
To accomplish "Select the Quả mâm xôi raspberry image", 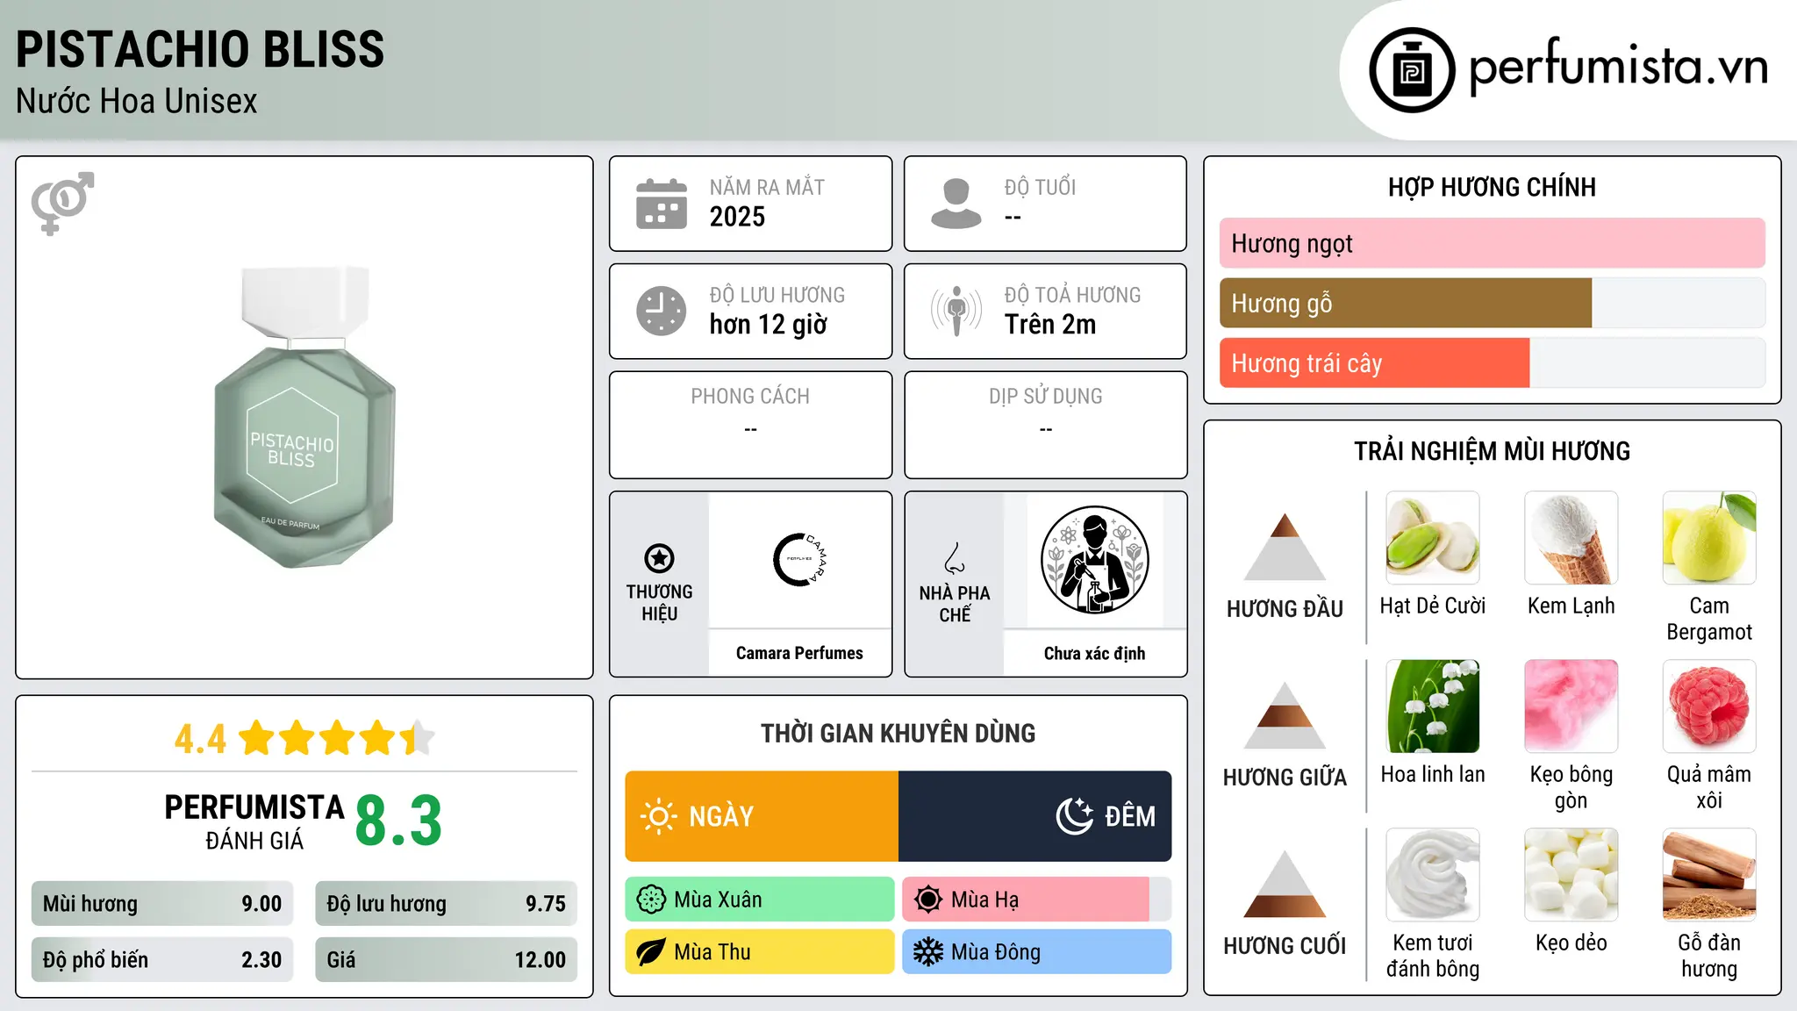I will coord(1709,706).
